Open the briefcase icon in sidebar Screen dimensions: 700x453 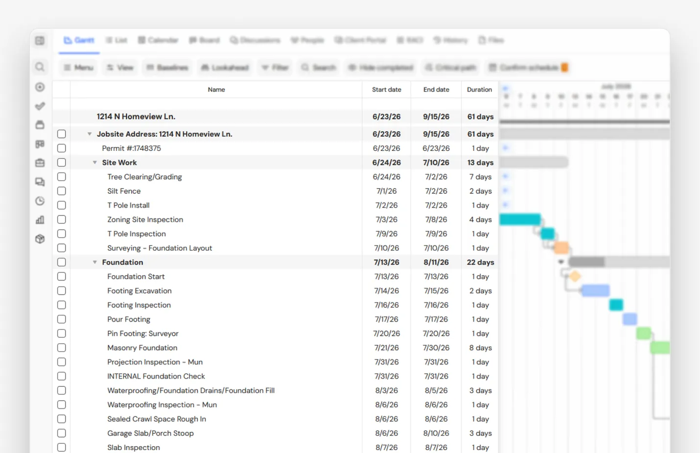(40, 163)
